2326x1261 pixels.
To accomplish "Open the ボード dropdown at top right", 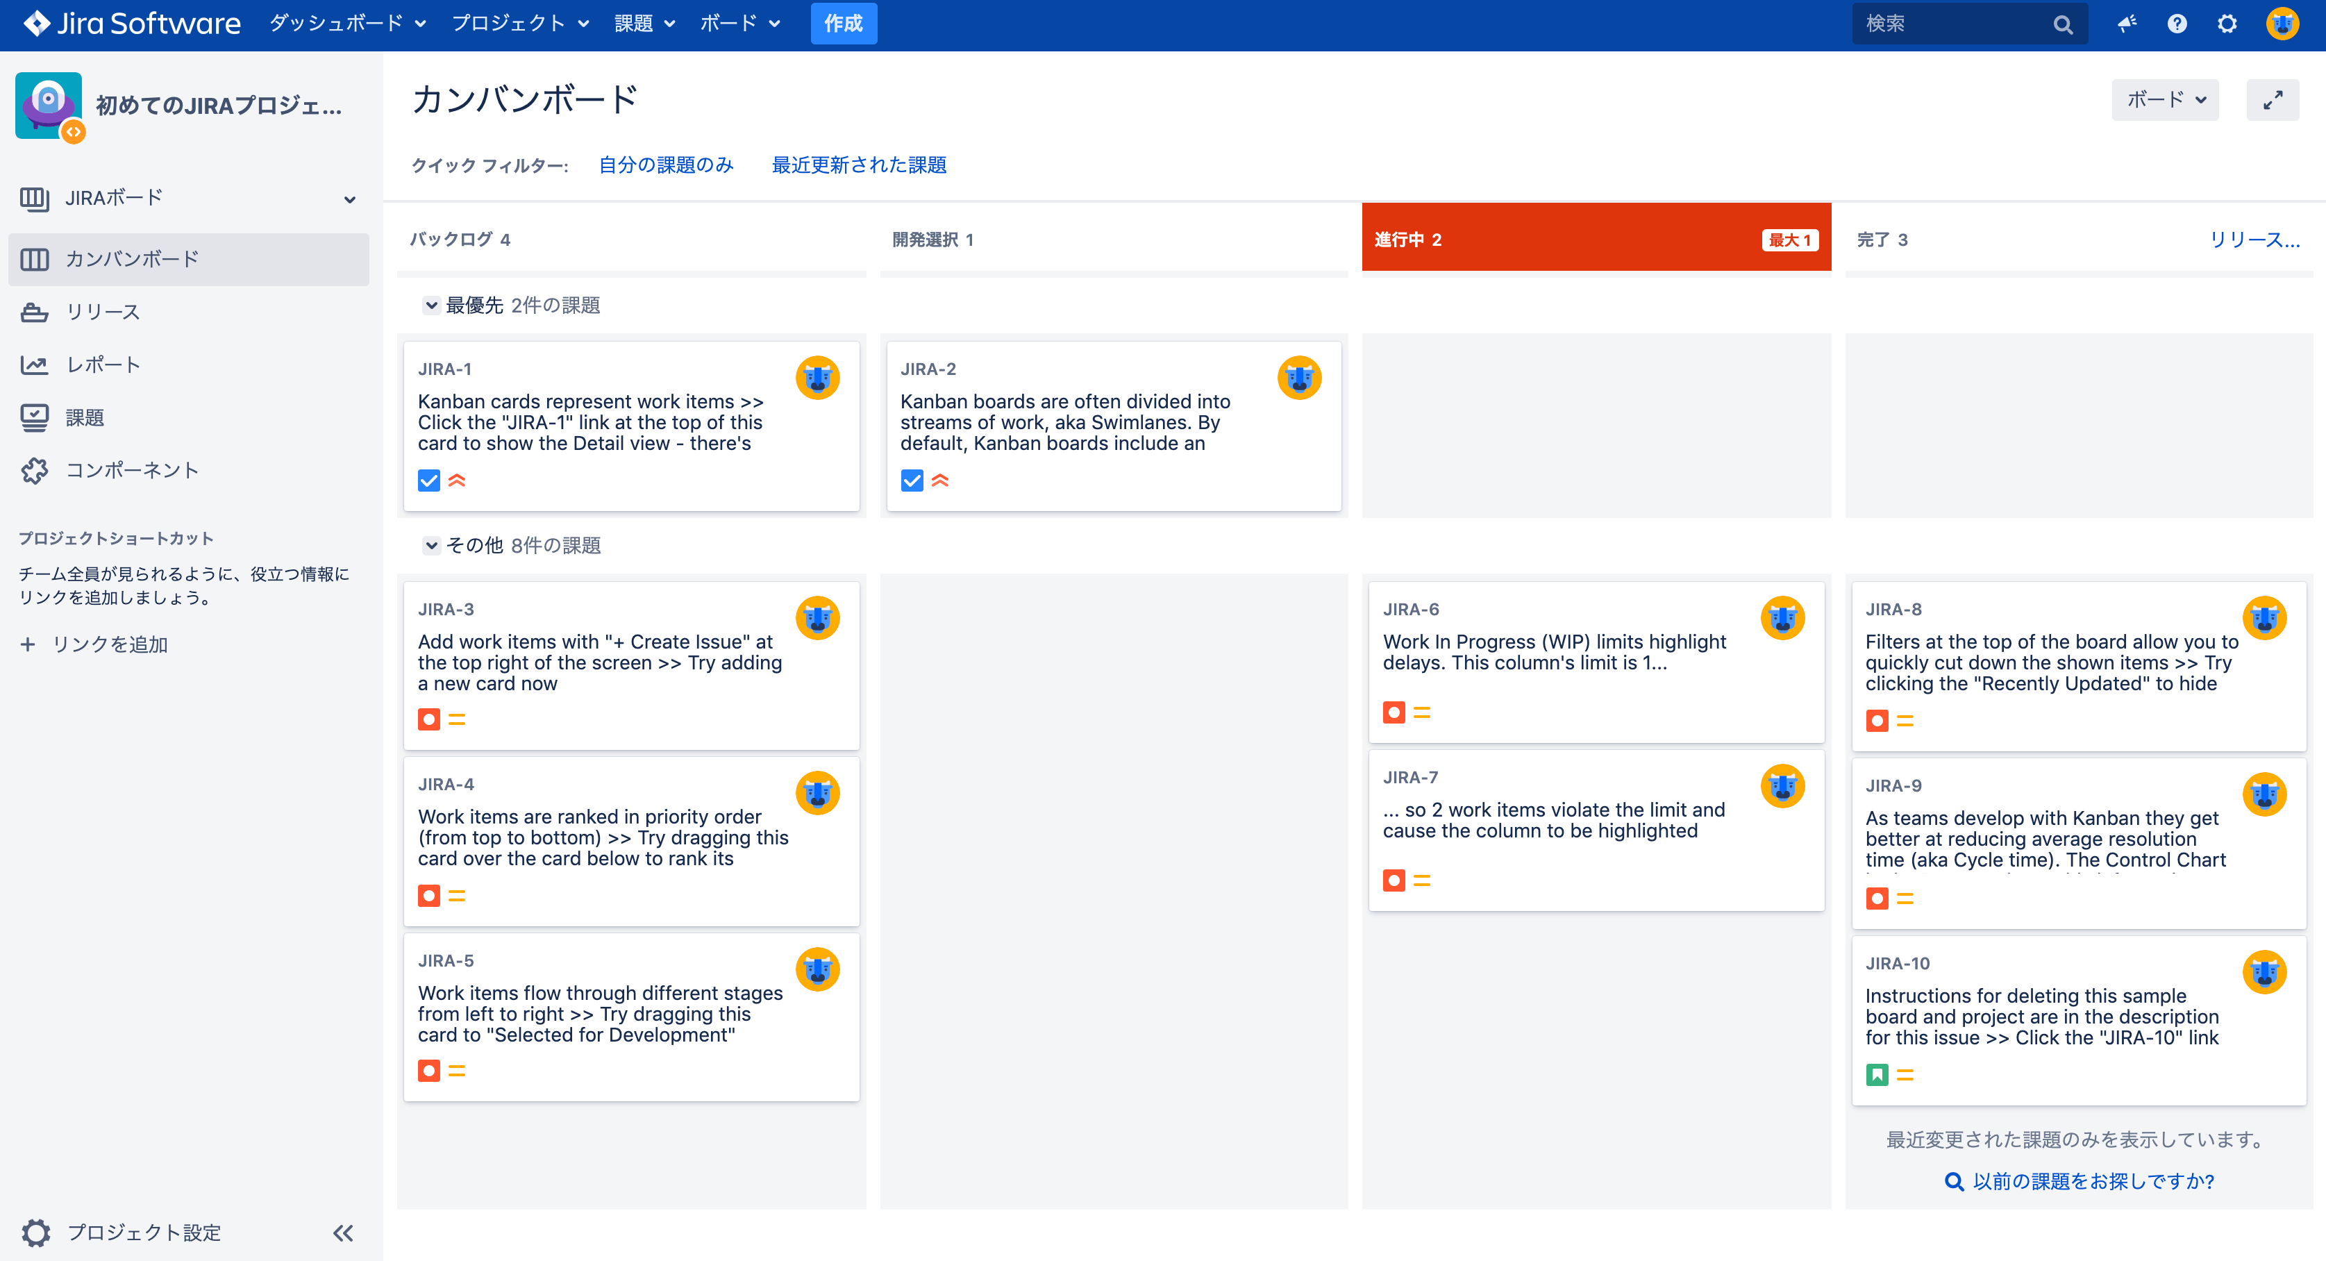I will click(2164, 100).
